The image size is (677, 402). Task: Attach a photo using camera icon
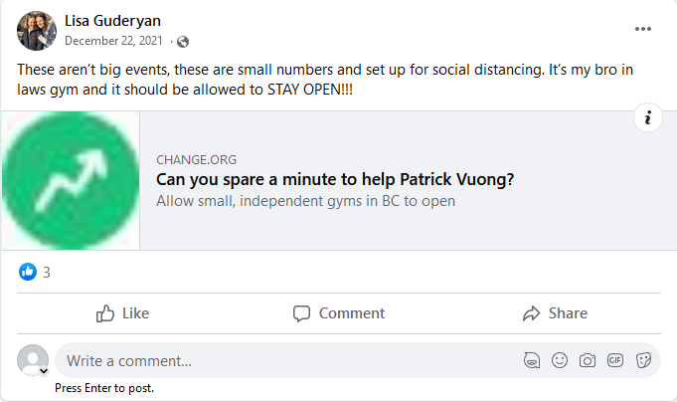(588, 360)
